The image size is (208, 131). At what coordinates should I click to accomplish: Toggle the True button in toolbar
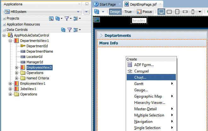(x=128, y=12)
